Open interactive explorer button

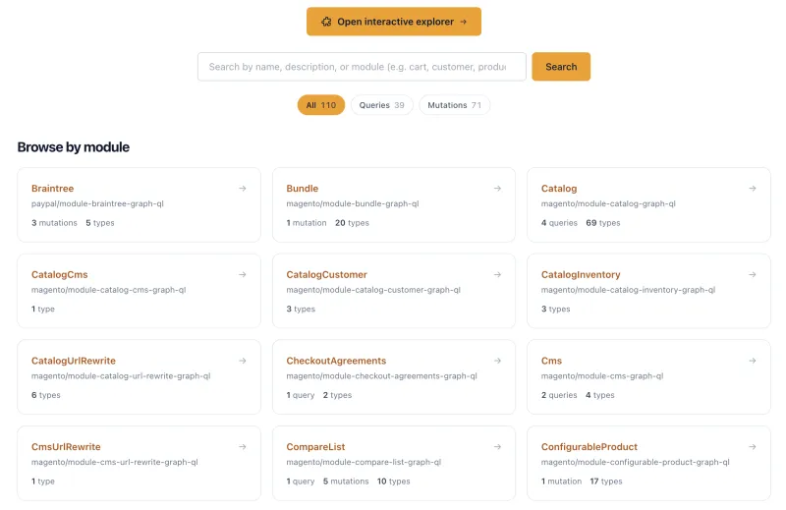point(394,22)
